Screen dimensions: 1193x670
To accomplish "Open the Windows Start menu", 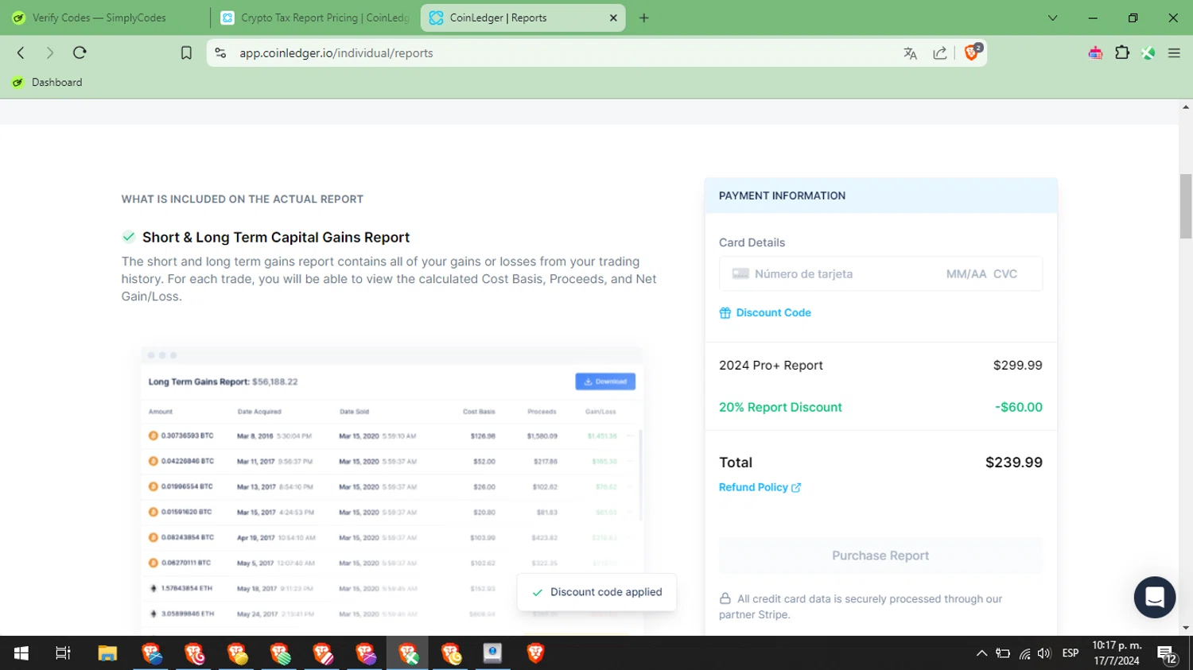I will pos(21,653).
